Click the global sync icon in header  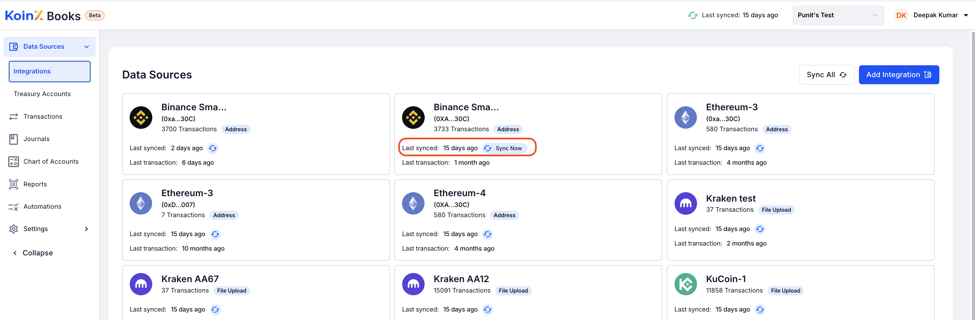tap(692, 15)
